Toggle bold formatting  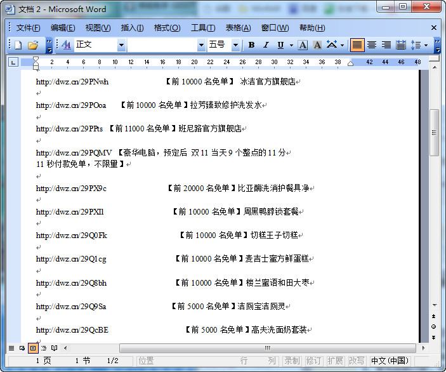[251, 45]
